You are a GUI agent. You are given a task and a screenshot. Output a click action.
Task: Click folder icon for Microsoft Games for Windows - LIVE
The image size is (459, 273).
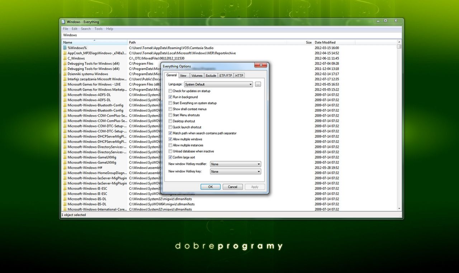pyautogui.click(x=65, y=84)
